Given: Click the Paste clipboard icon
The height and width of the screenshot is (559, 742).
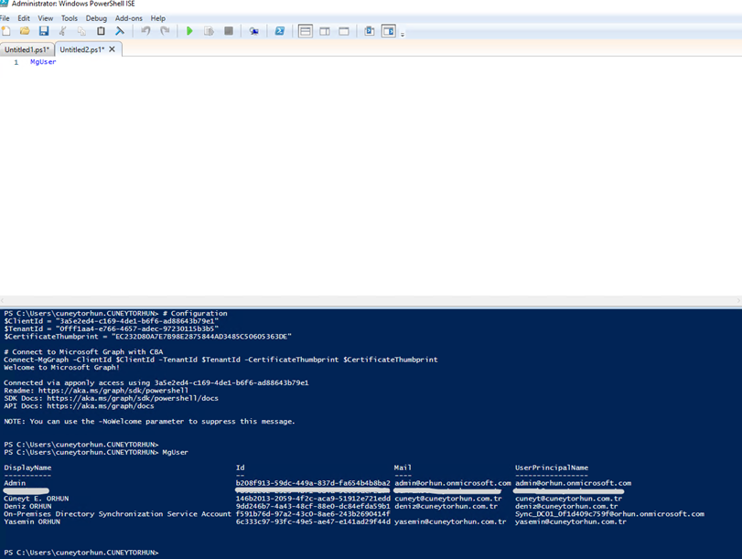Looking at the screenshot, I should [x=101, y=31].
